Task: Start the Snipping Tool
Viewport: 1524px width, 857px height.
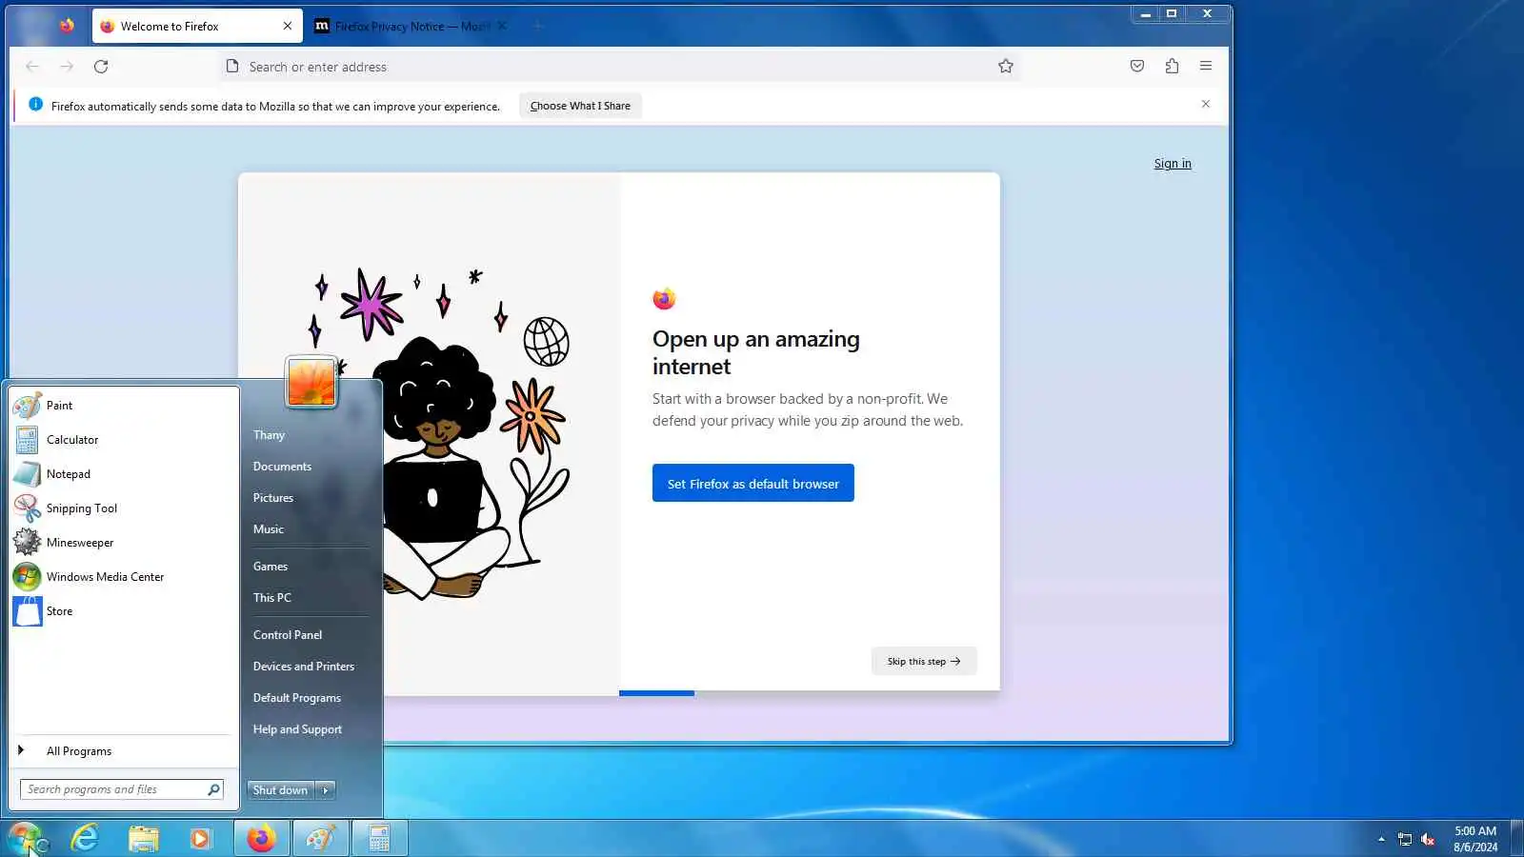Action: [x=124, y=508]
